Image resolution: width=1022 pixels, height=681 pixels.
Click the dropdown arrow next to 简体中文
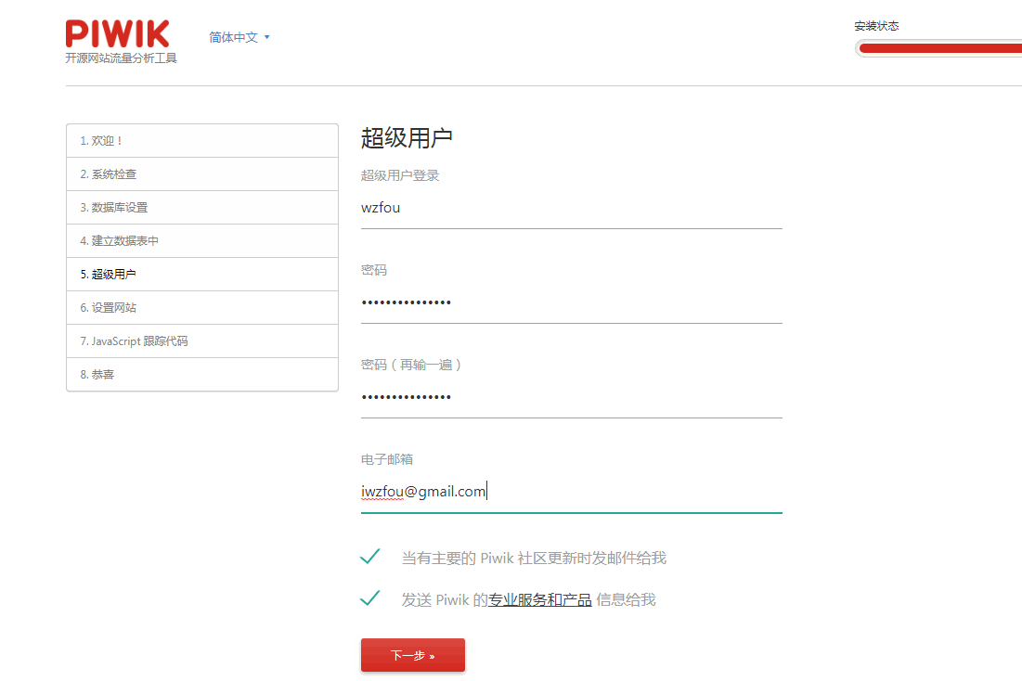266,37
